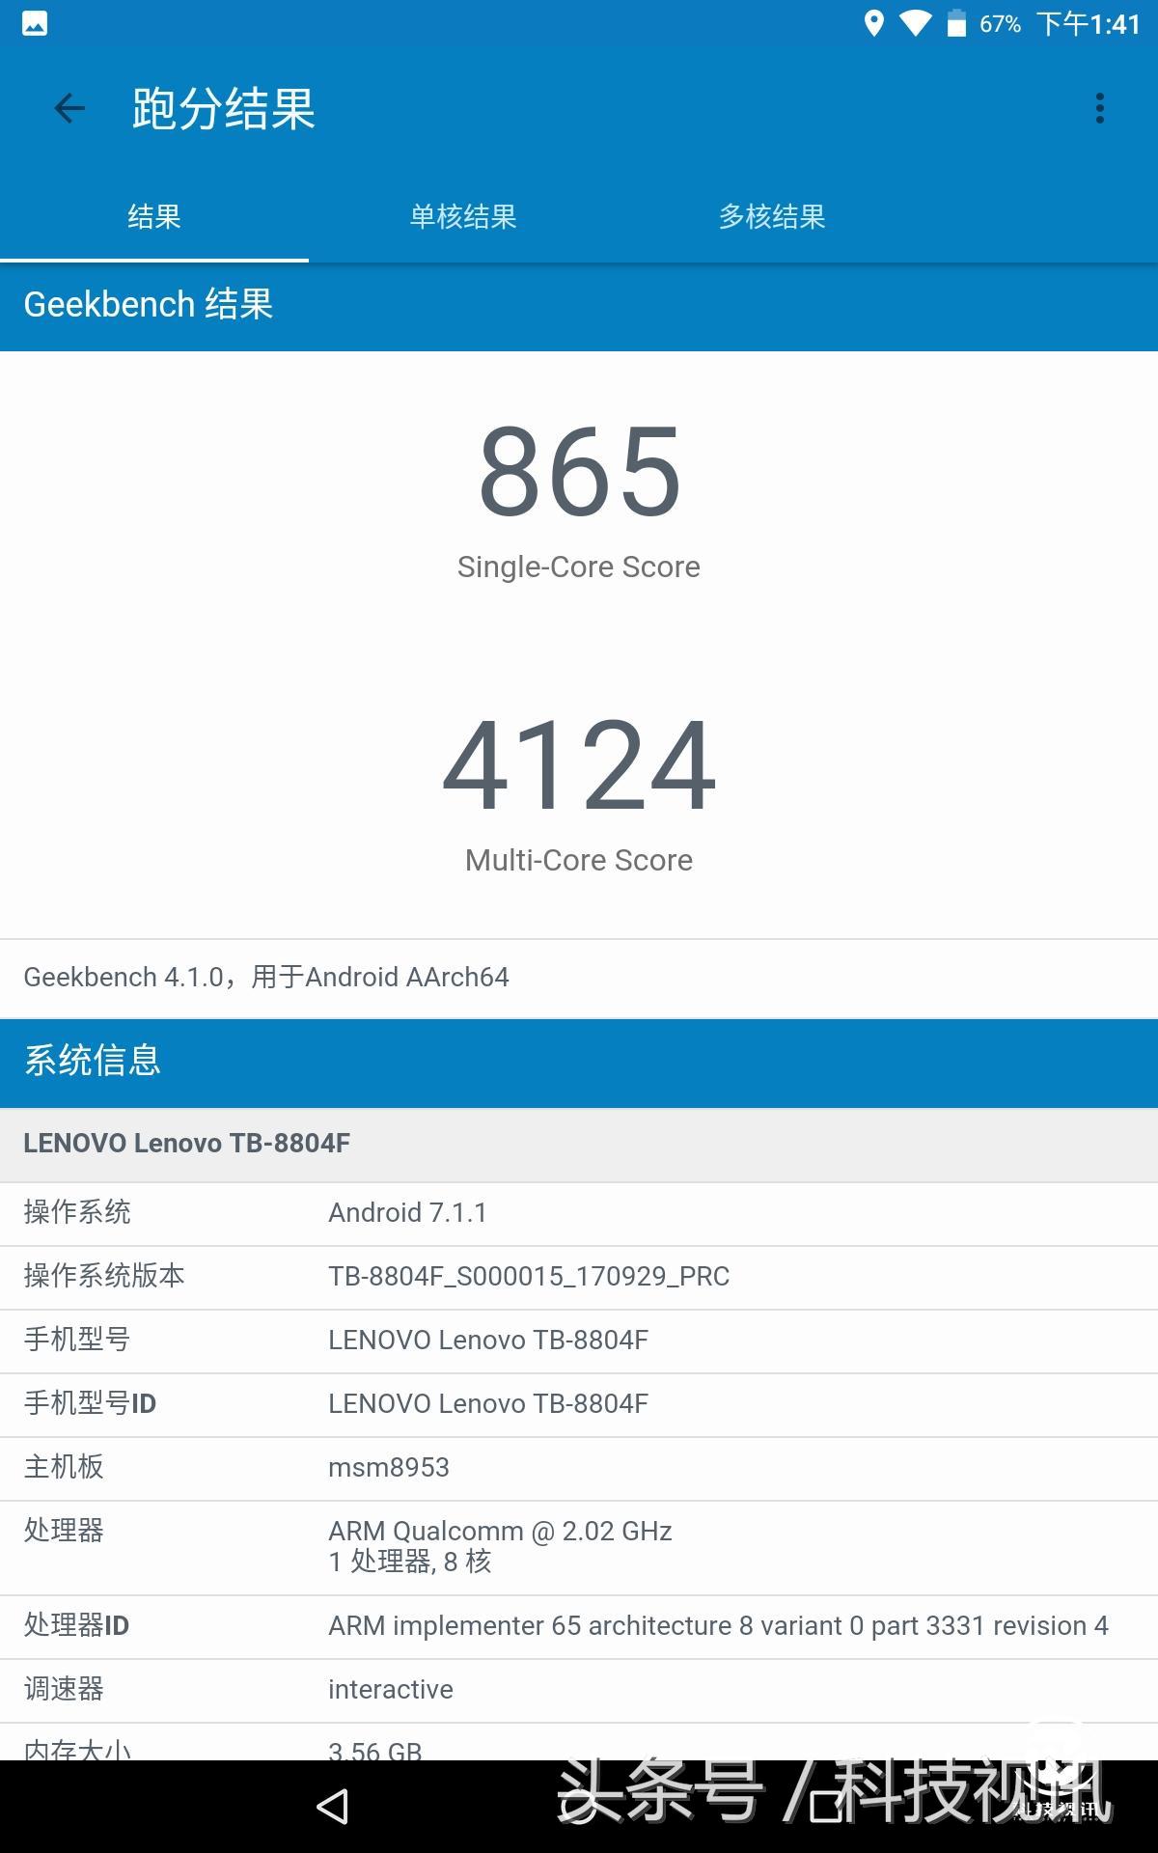The height and width of the screenshot is (1853, 1158).
Task: Select ARM Qualcomm @ 2.02 GHz text
Action: (500, 1531)
